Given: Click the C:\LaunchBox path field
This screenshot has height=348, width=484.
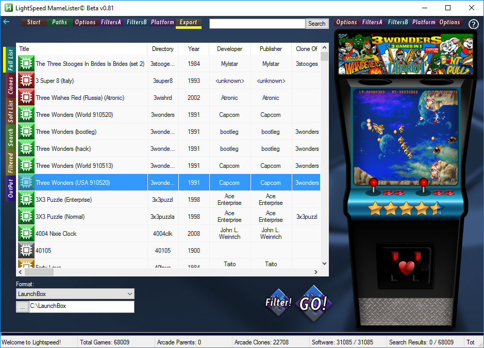Looking at the screenshot, I should point(81,307).
